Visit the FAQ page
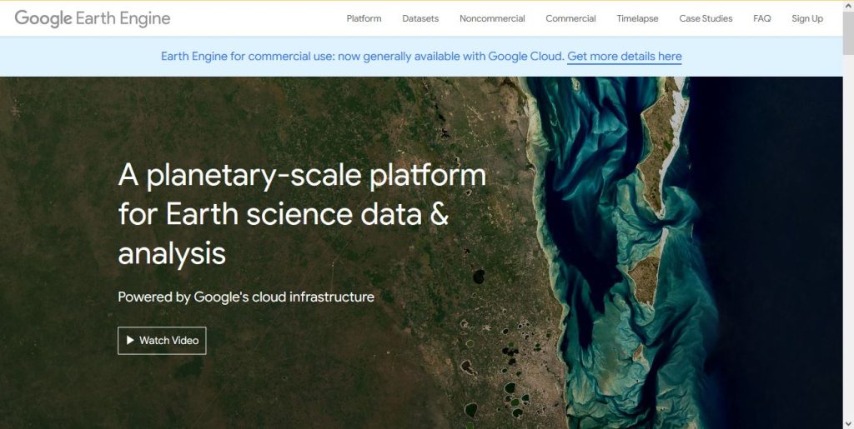The height and width of the screenshot is (429, 854). click(761, 18)
